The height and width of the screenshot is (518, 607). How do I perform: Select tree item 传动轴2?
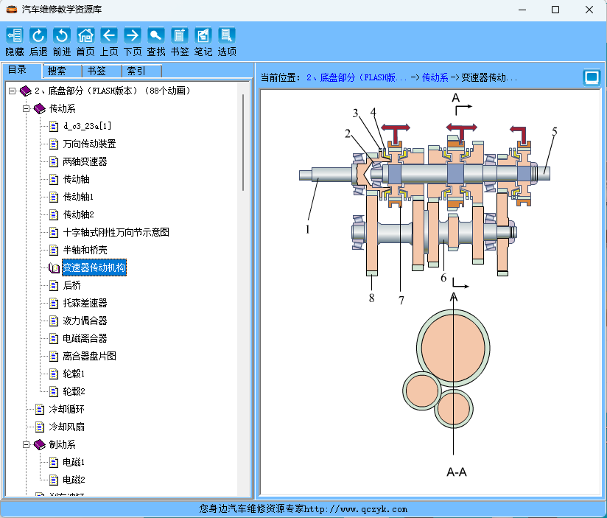click(x=78, y=214)
